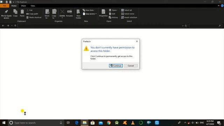Click the Forward navigation arrow
Image resolution: width=224 pixels, height=126 pixels.
[x=8, y=26]
